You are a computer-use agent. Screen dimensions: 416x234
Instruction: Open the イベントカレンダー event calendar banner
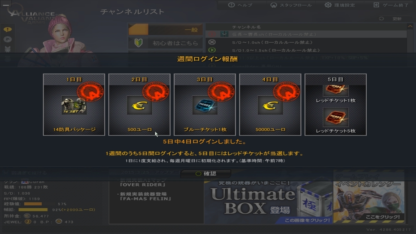369,197
